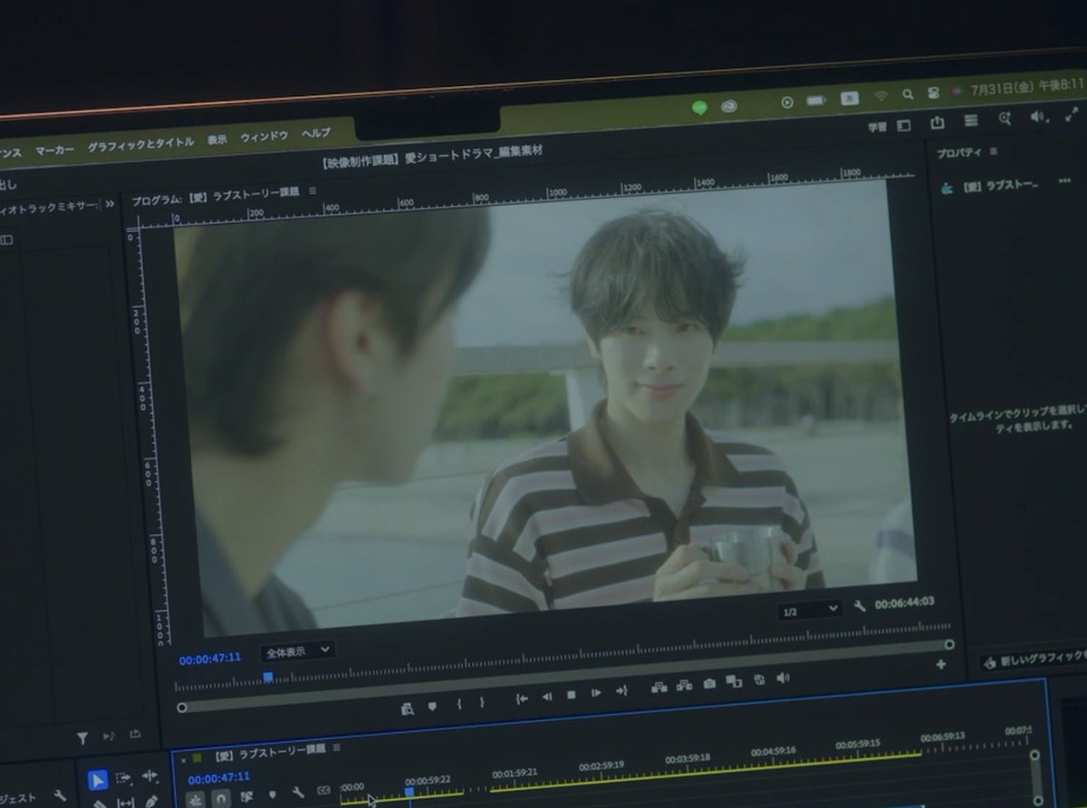This screenshot has width=1087, height=808.
Task: Open the ウィンドウ menu
Action: point(264,136)
